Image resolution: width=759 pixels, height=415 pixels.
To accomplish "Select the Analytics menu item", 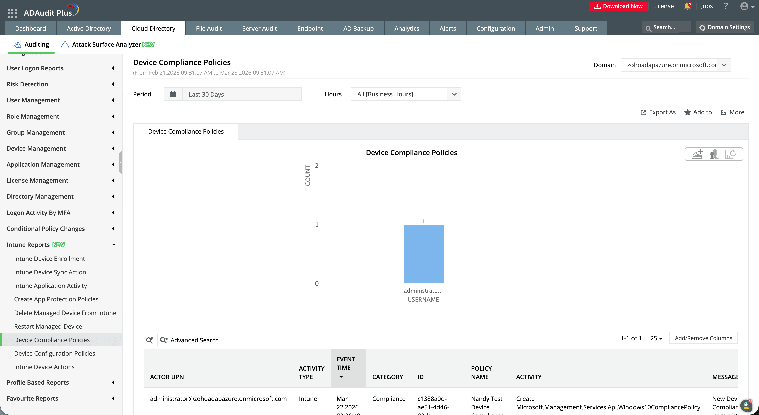I will pos(407,28).
